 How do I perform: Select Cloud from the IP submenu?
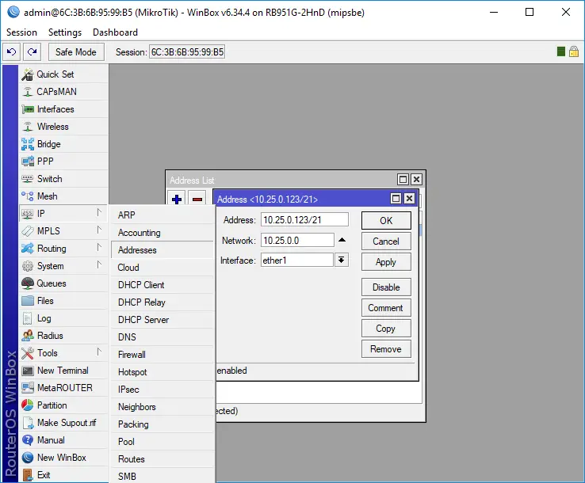[x=162, y=267]
